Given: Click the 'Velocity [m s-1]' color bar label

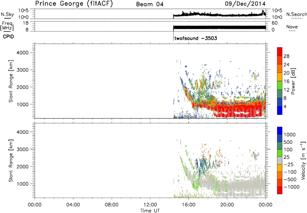Looking at the screenshot, I should point(303,160).
